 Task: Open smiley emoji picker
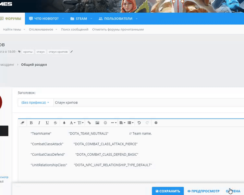pyautogui.click(x=105, y=123)
